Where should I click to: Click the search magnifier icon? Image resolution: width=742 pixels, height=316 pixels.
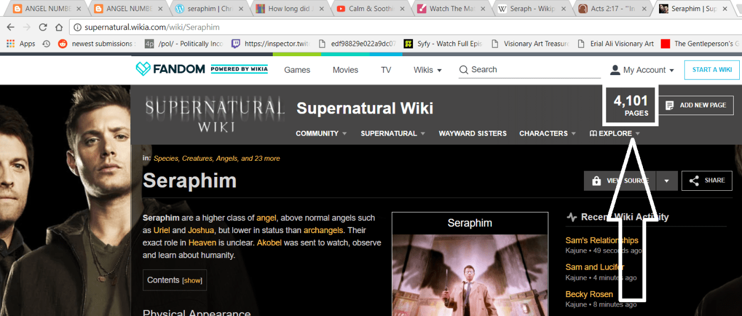point(464,70)
